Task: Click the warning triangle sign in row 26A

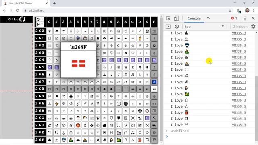Action: tap(49, 104)
